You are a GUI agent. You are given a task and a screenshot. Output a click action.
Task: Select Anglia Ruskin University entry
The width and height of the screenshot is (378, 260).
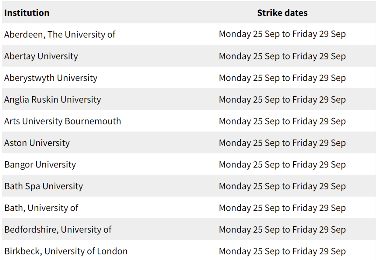pyautogui.click(x=52, y=100)
